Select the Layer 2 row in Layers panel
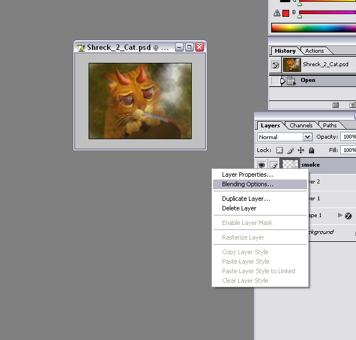This screenshot has height=340, width=356. coord(332,182)
